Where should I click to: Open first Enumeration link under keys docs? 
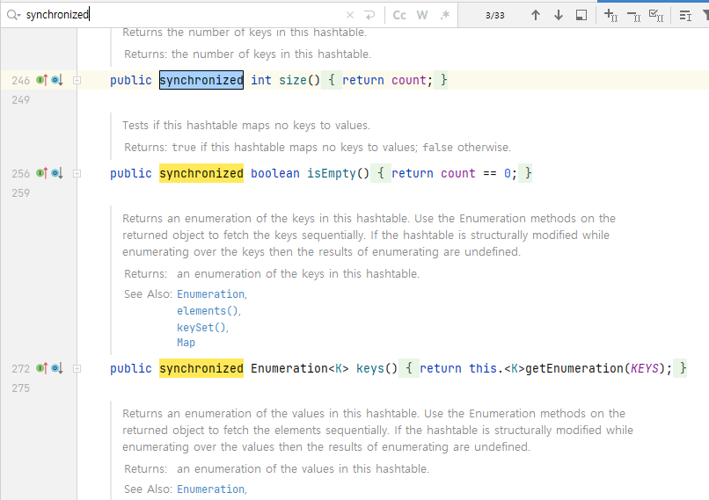tap(211, 294)
